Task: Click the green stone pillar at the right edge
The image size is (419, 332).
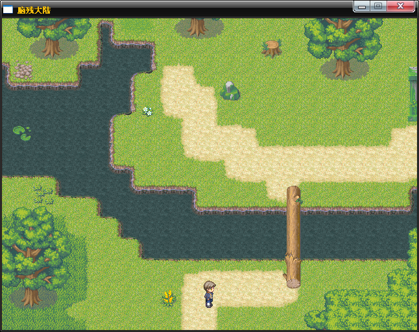Action: click(413, 94)
